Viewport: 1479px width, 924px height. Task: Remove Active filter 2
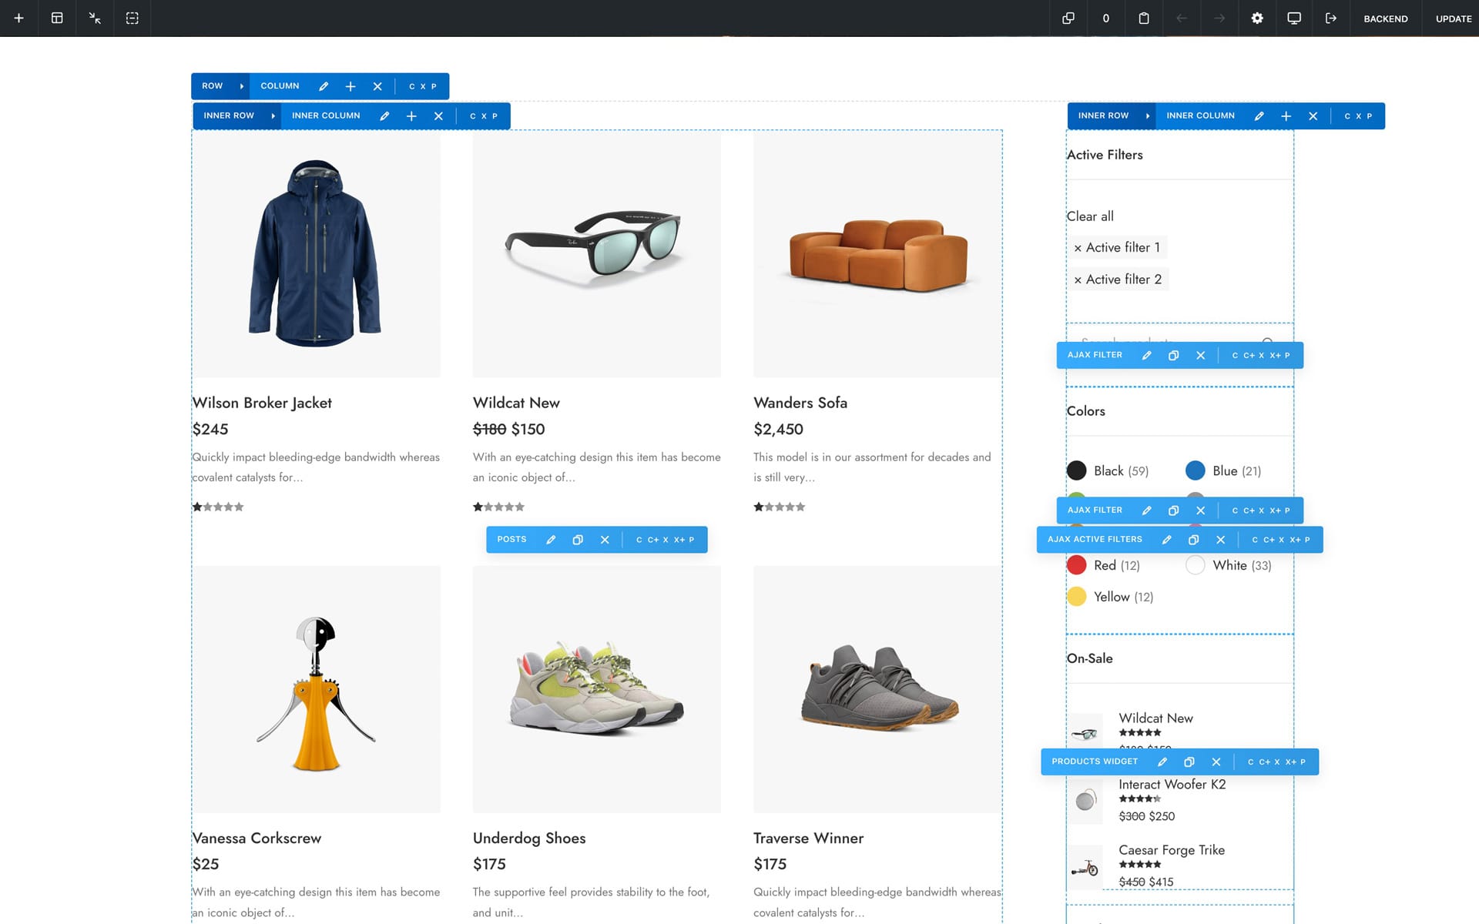(1078, 280)
